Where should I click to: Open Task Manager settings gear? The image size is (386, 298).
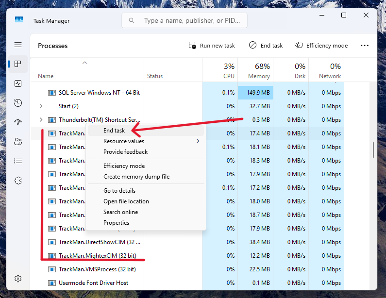point(18,279)
